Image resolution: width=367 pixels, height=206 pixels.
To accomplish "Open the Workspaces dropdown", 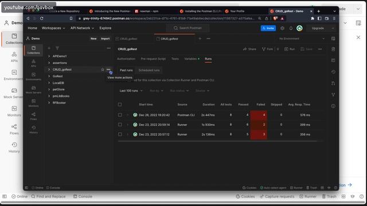I will pyautogui.click(x=53, y=28).
